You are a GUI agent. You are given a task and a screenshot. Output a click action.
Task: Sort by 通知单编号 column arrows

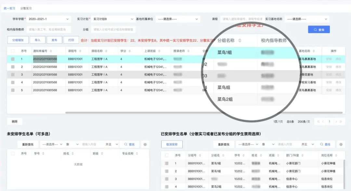pos(51,51)
